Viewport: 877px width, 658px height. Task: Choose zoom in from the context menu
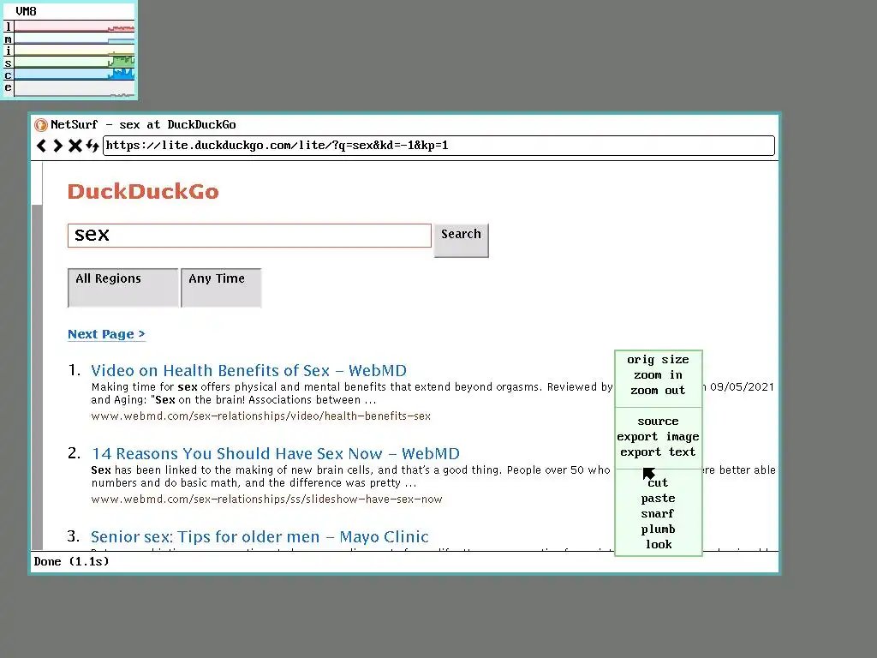click(x=658, y=375)
